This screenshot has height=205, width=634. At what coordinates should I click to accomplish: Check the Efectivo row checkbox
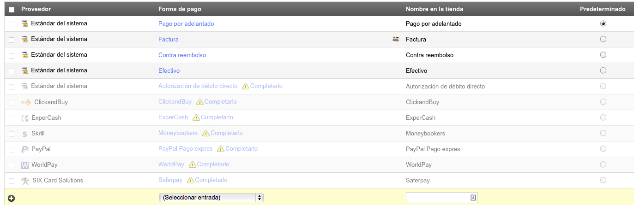(x=12, y=71)
